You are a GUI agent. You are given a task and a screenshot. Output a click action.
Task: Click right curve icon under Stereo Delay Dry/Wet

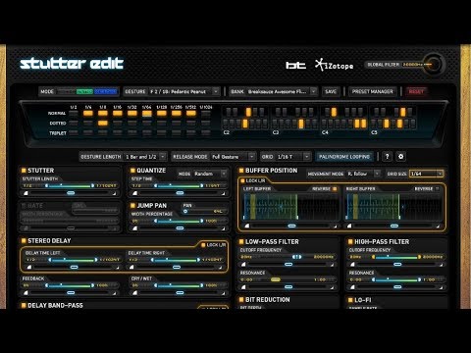pos(224,292)
